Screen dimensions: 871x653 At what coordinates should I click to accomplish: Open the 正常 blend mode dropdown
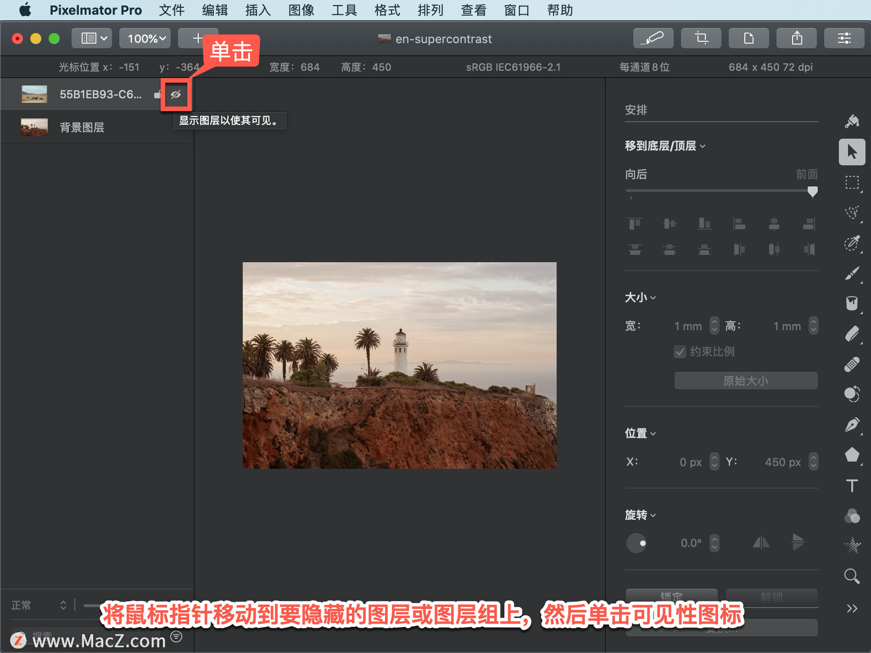point(39,605)
